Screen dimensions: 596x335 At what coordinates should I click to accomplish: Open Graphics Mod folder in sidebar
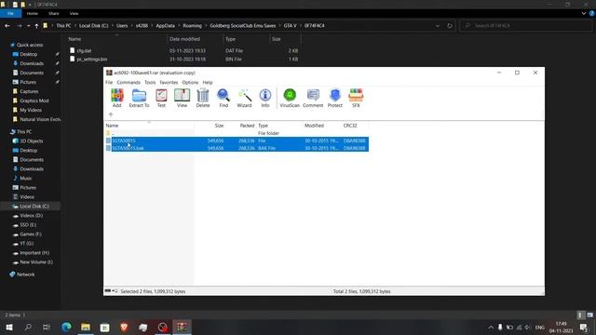point(34,100)
